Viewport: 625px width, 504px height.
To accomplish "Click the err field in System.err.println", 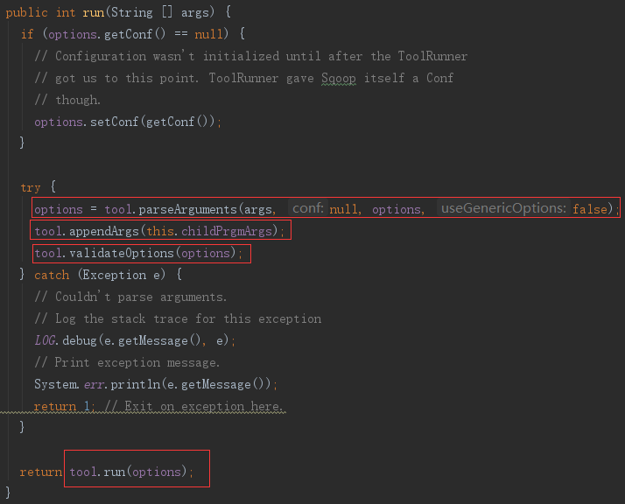I will (x=95, y=384).
